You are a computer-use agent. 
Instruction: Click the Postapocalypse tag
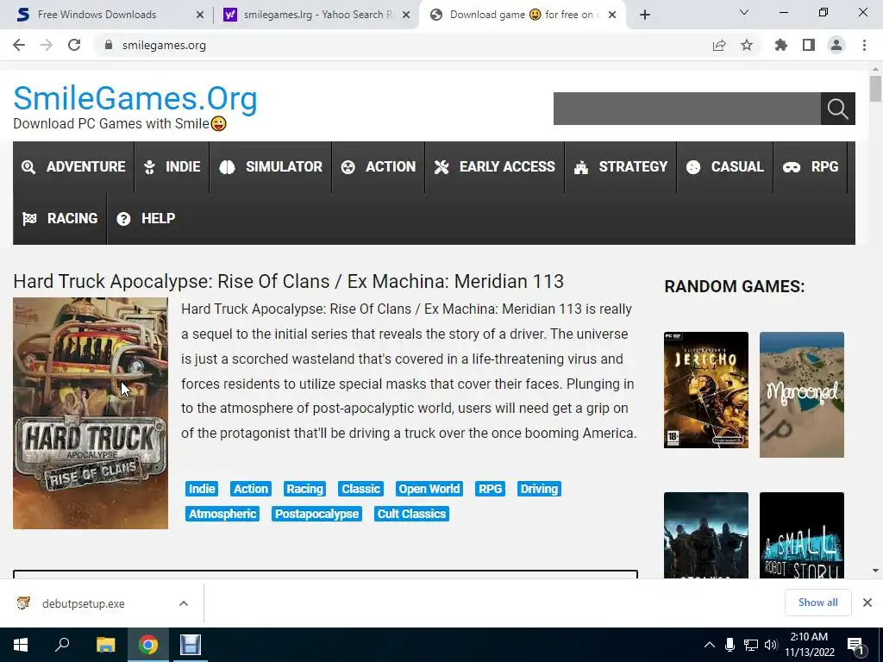(x=316, y=514)
